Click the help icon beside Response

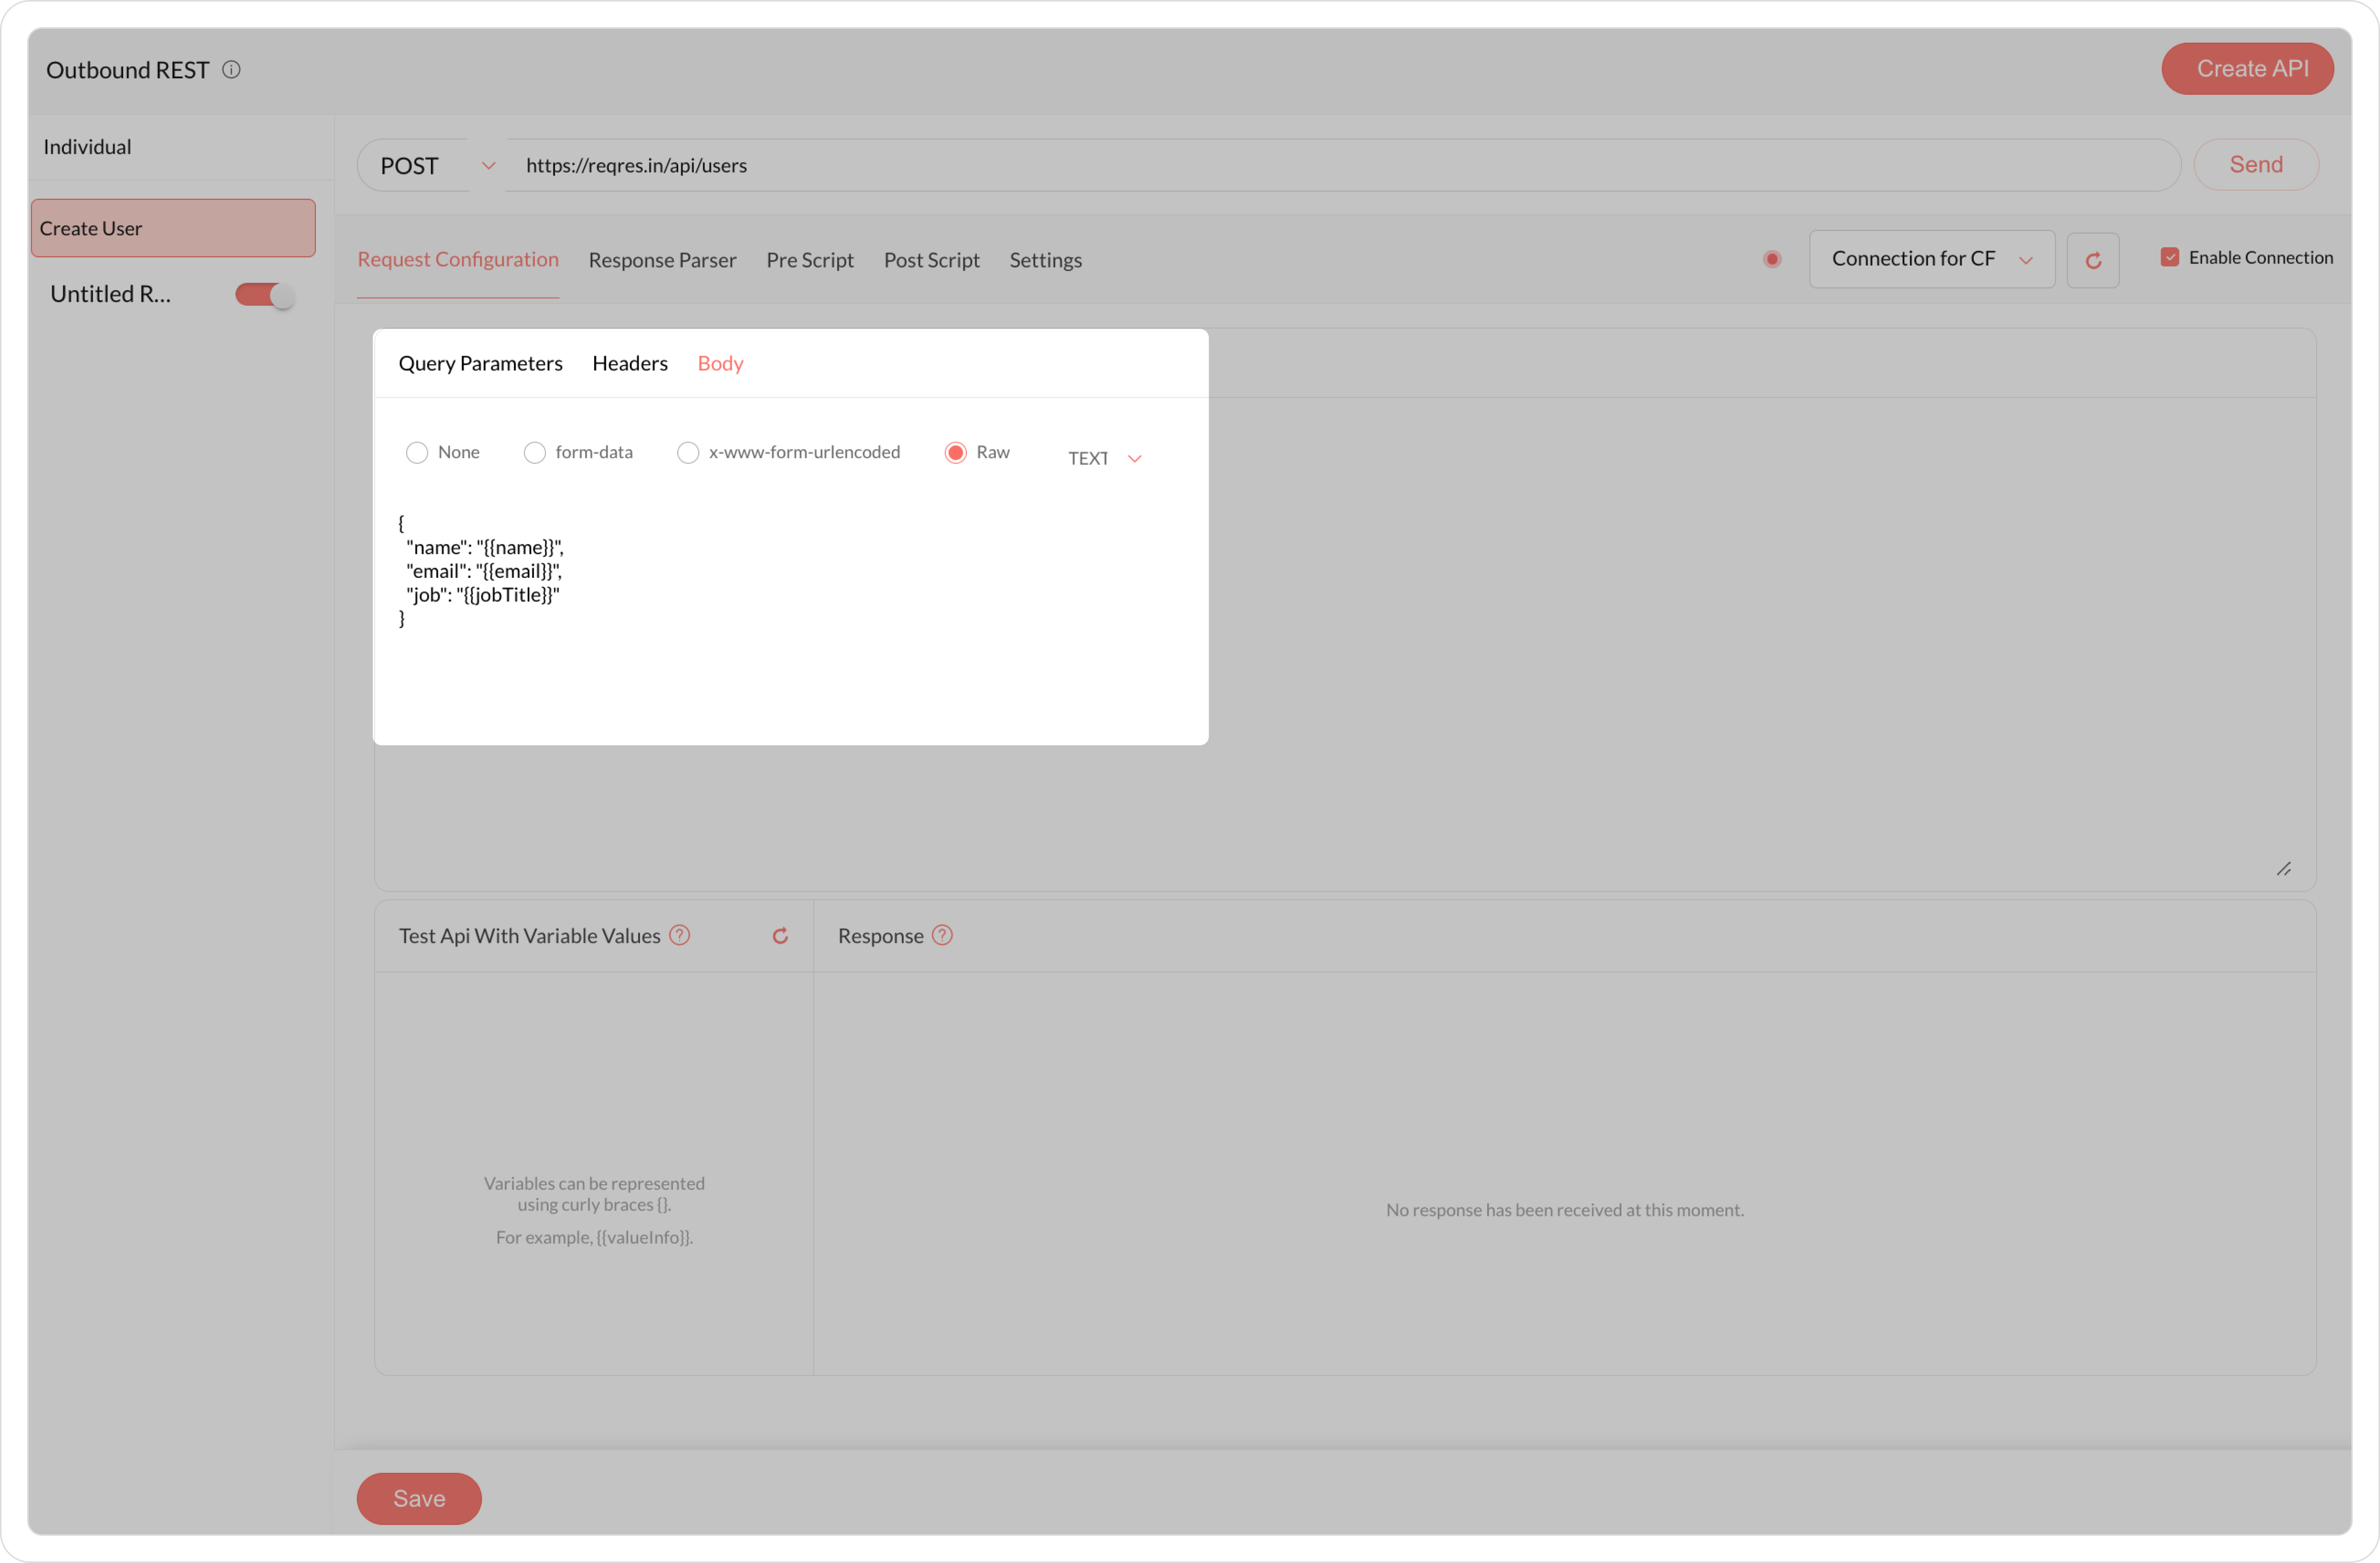point(941,935)
